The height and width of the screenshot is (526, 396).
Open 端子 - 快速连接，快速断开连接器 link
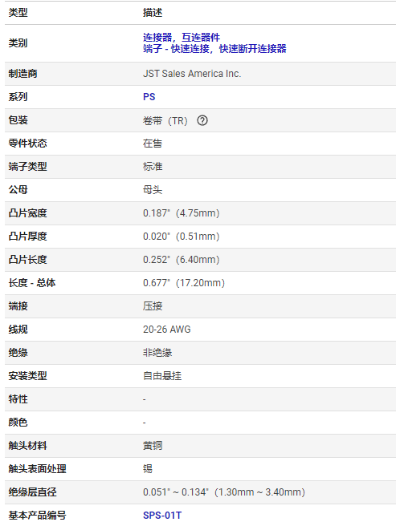point(214,49)
